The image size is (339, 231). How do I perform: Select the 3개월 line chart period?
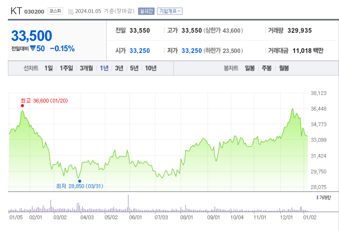point(86,68)
